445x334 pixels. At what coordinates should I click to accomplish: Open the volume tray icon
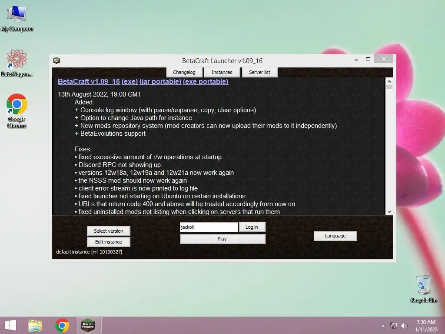tap(404, 325)
